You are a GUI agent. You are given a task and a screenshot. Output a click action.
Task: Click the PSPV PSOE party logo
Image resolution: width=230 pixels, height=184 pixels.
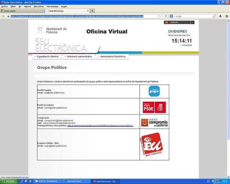click(154, 107)
